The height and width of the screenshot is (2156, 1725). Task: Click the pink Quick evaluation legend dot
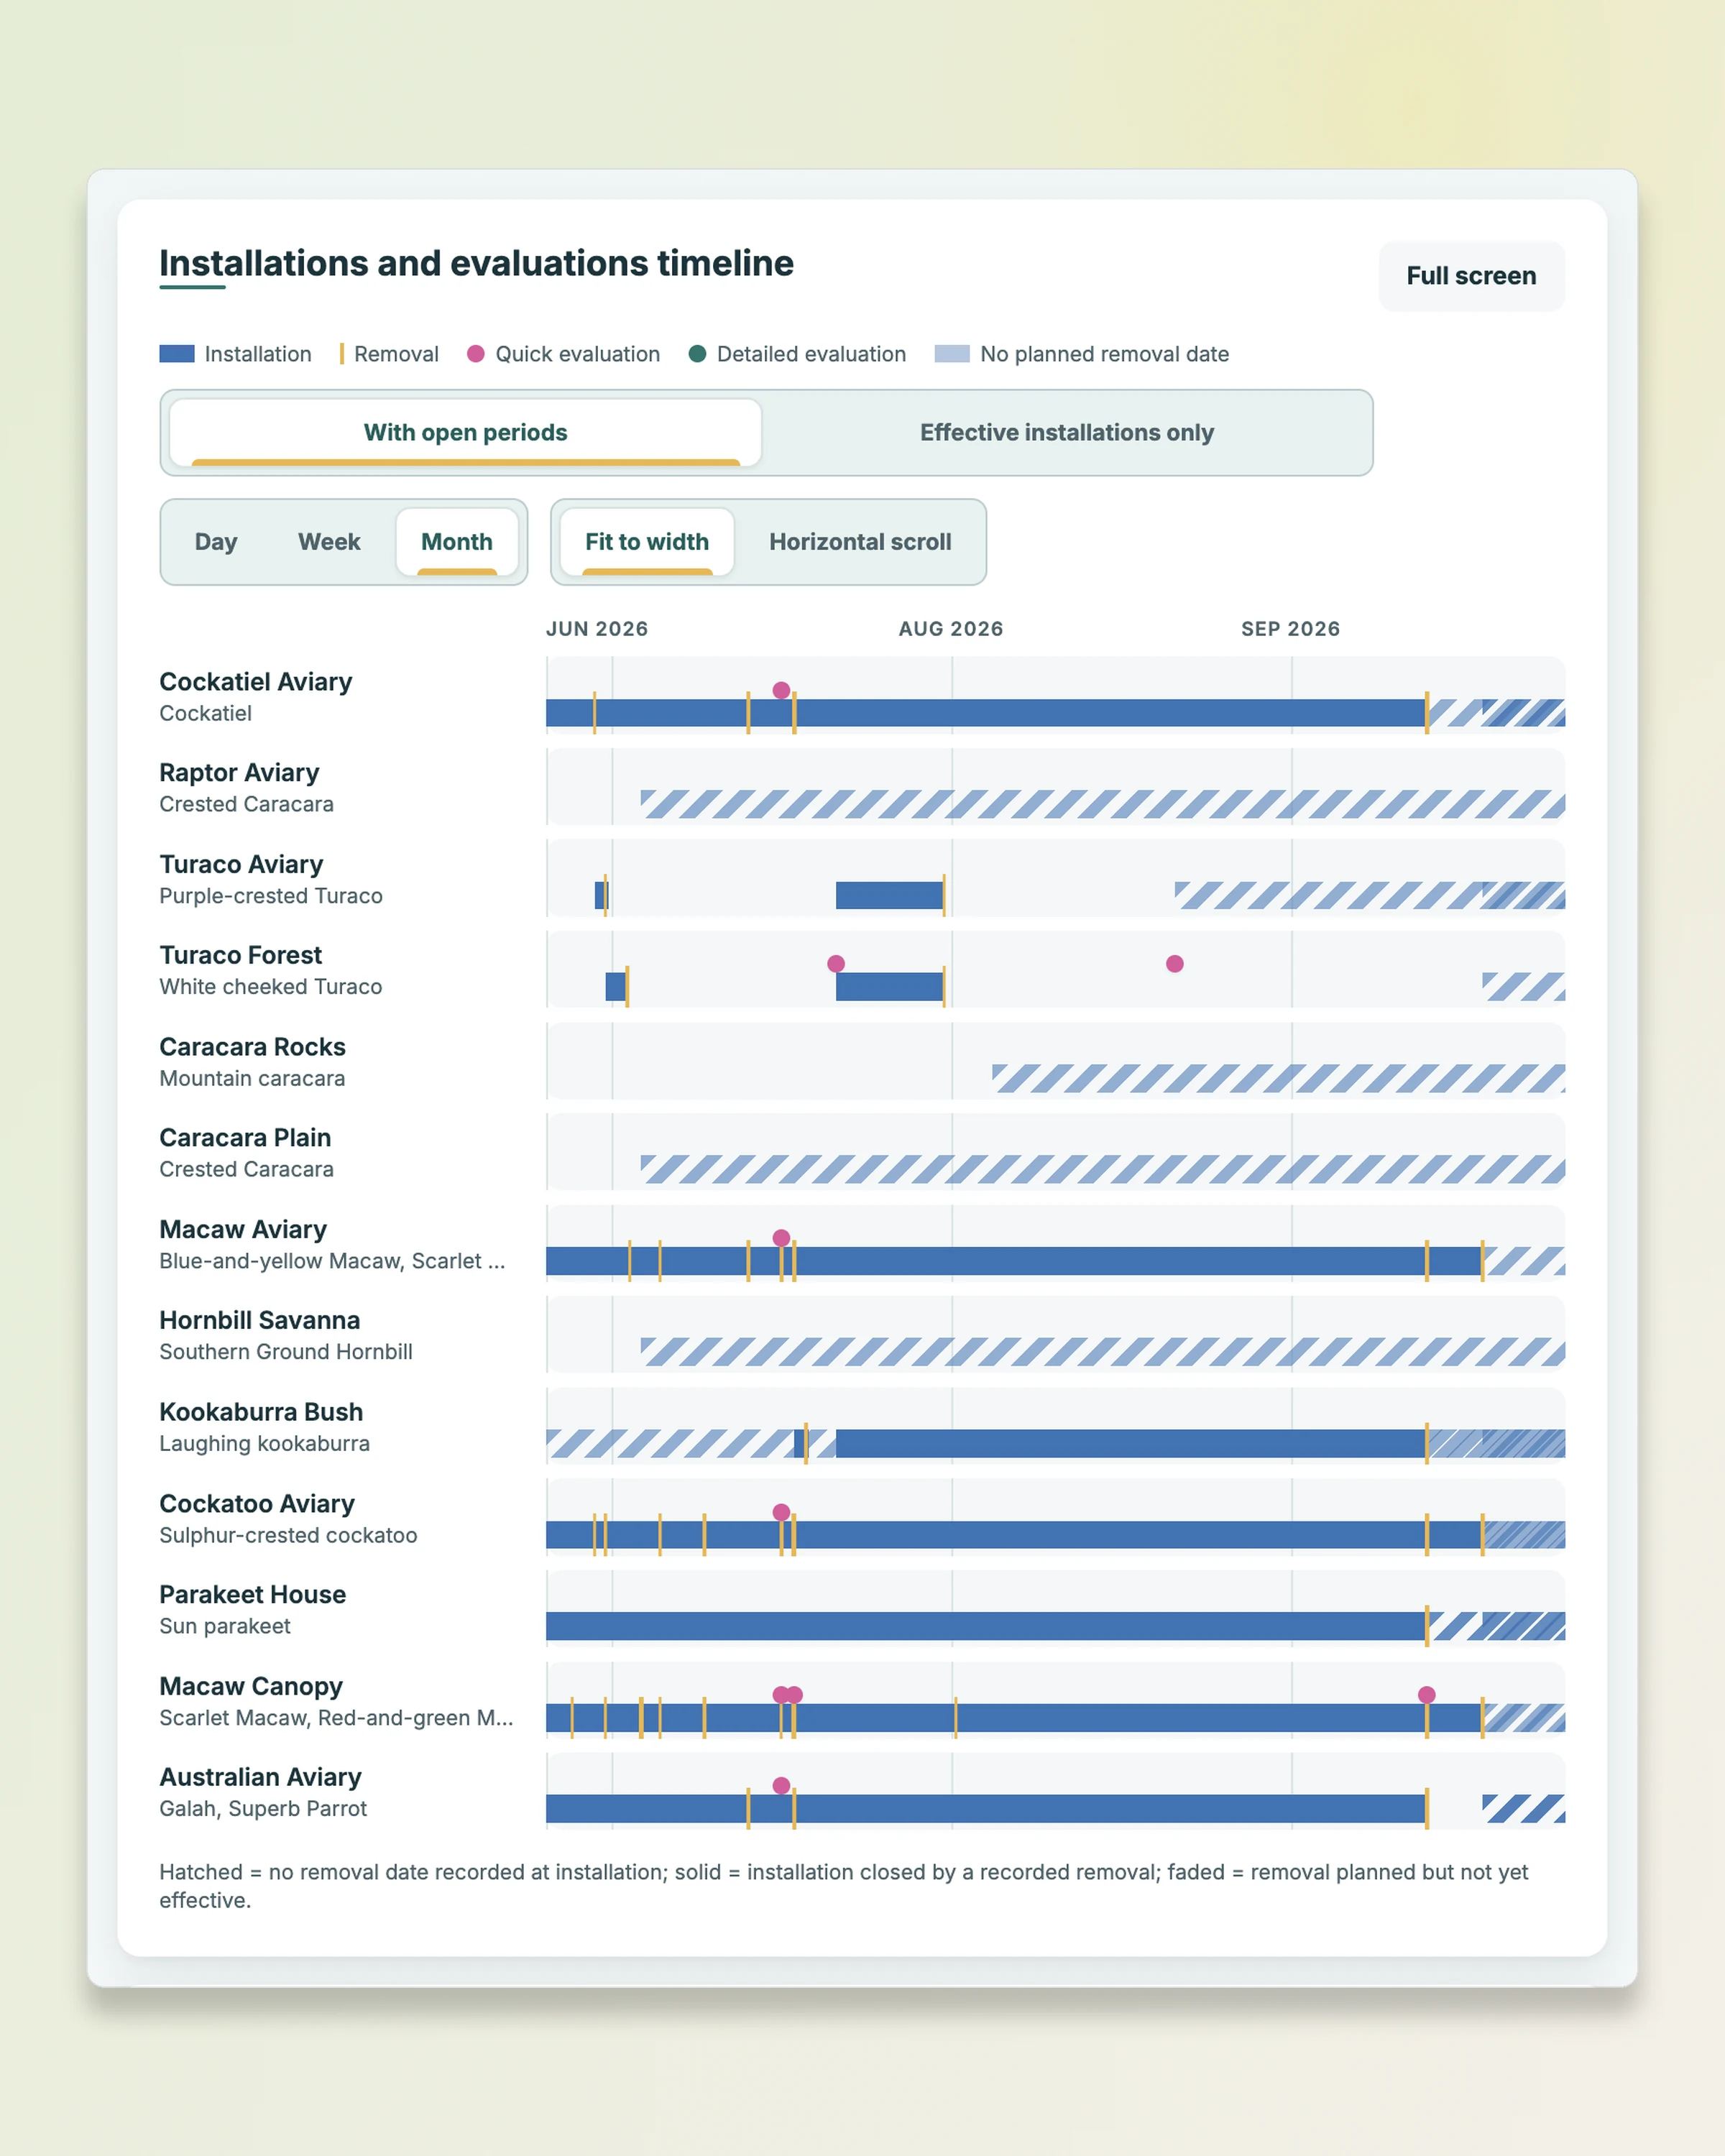tap(476, 354)
